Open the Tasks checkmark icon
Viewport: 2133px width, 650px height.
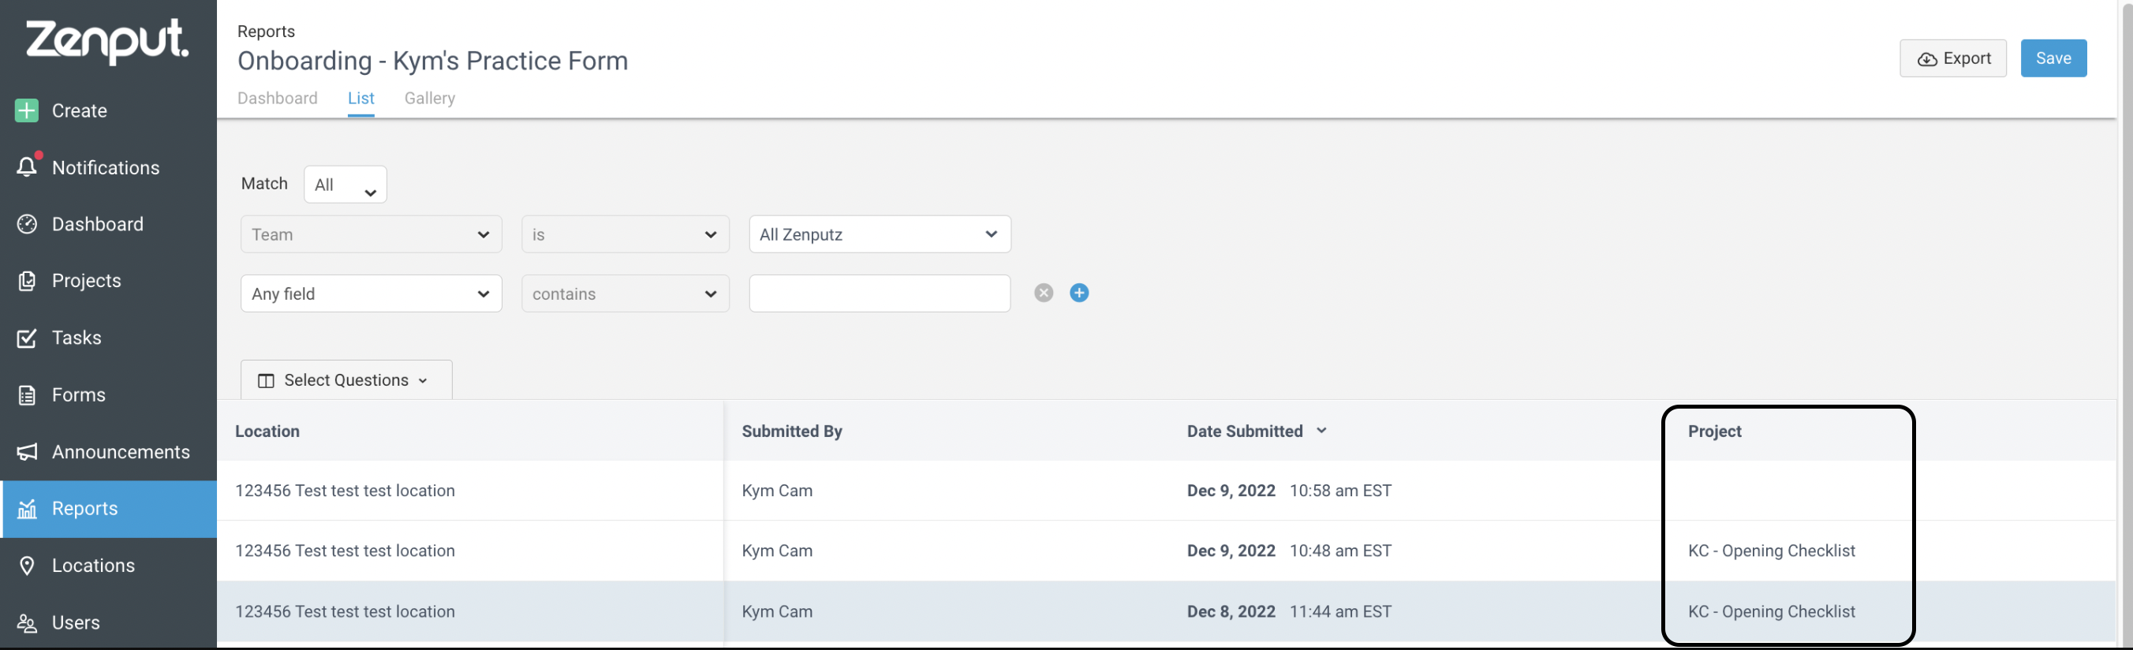28,338
